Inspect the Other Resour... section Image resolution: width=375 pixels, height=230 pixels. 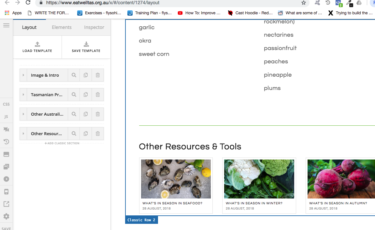74,134
